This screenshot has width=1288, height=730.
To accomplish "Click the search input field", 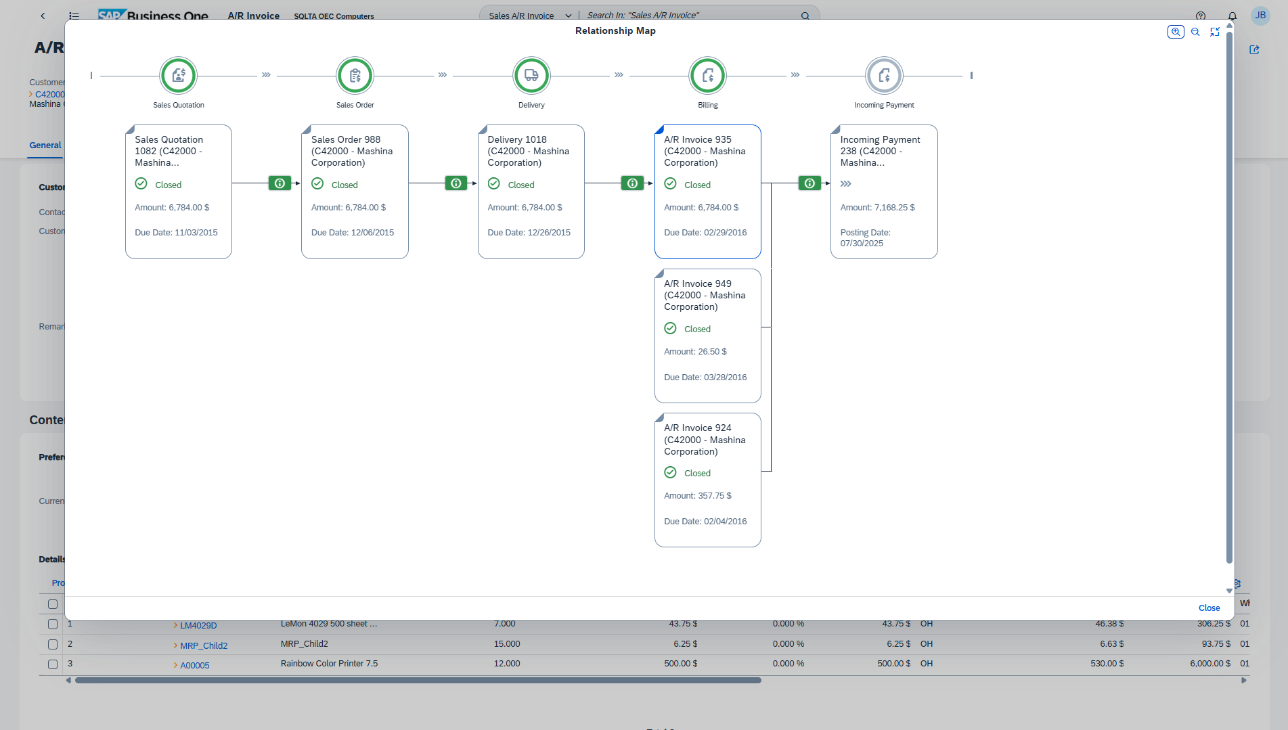I will click(690, 16).
